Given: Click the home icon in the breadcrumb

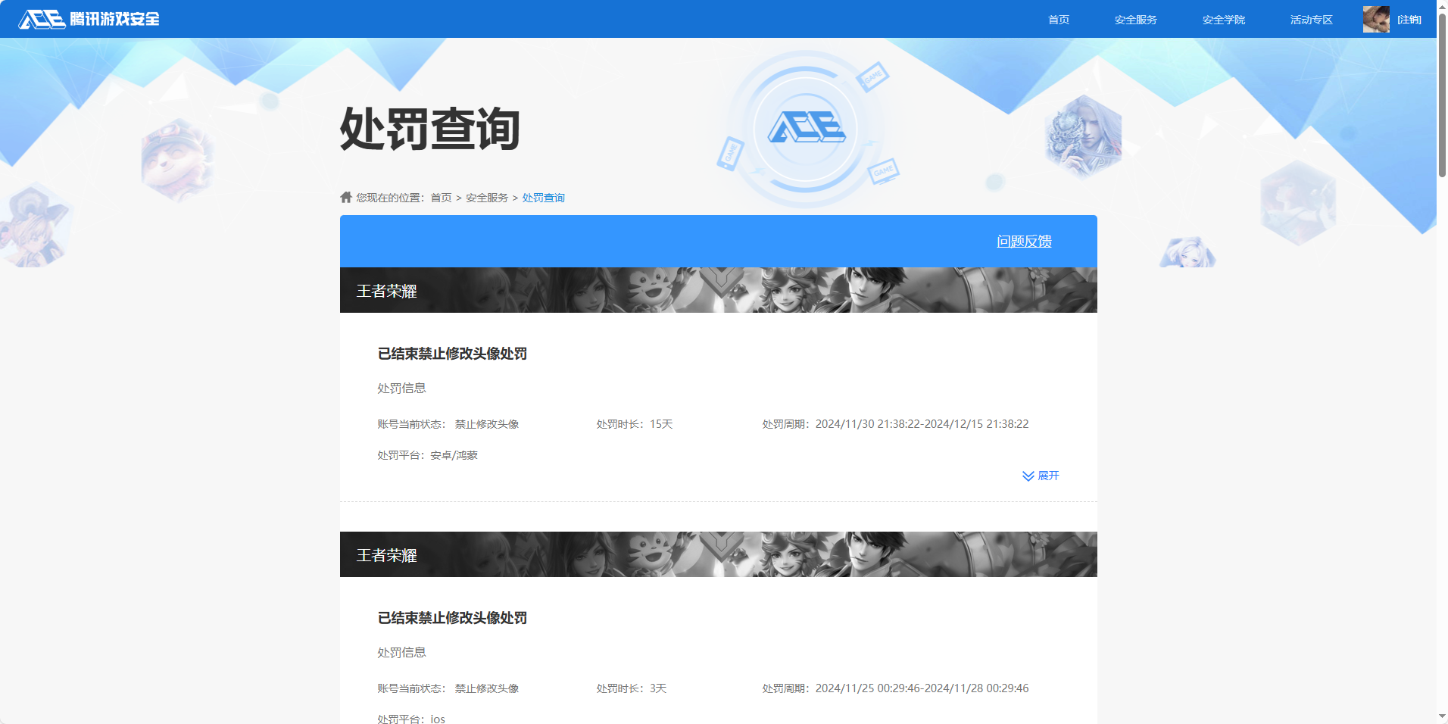Looking at the screenshot, I should [345, 196].
